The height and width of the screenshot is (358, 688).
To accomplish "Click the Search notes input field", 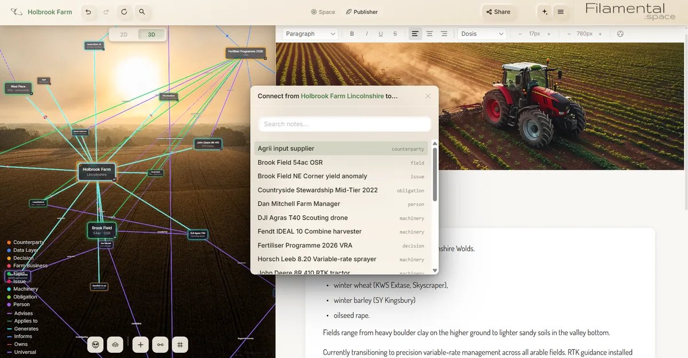I will point(345,124).
